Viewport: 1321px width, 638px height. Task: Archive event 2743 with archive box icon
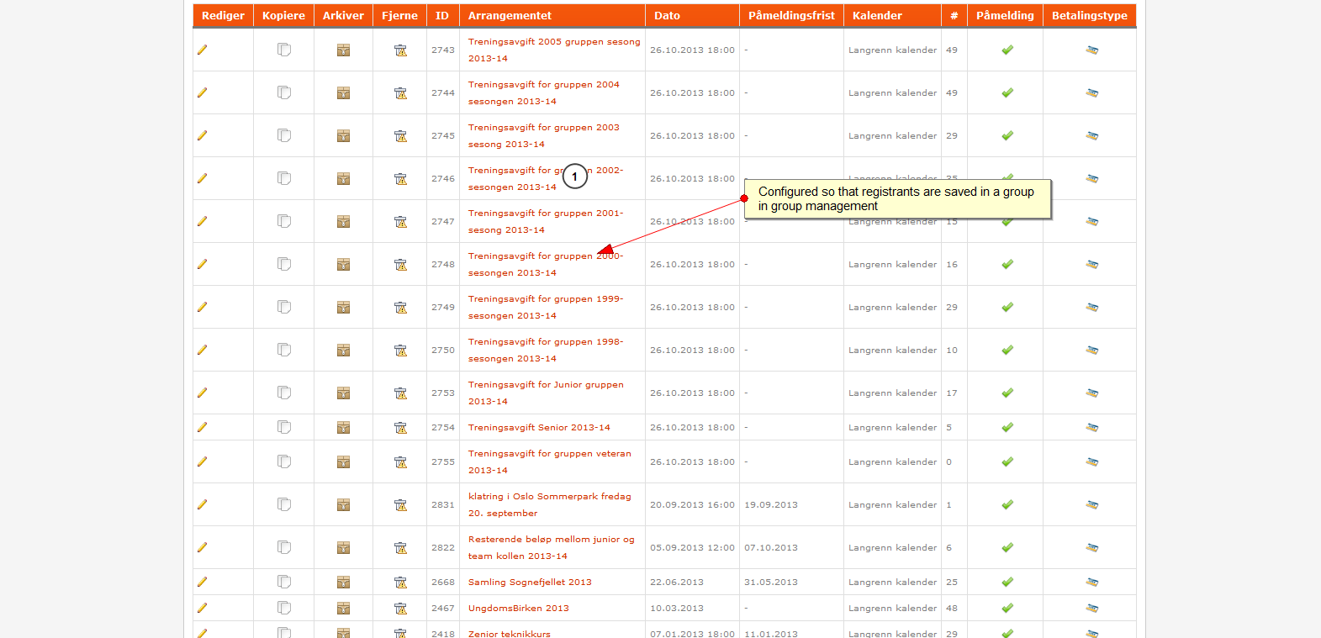click(x=343, y=50)
